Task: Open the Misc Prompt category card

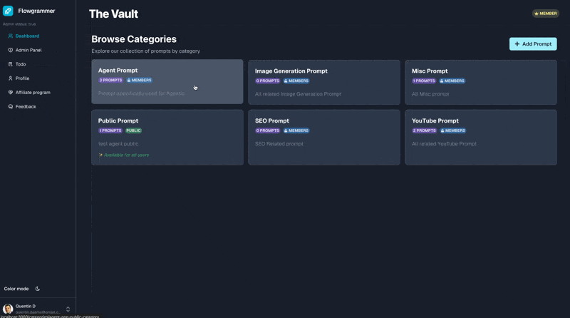Action: pos(481,82)
